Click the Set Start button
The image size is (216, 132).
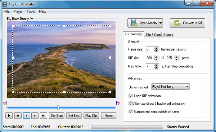[57, 115]
